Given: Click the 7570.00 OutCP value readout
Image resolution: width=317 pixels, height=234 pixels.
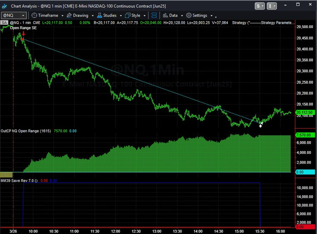Looking at the screenshot, I should pos(61,131).
